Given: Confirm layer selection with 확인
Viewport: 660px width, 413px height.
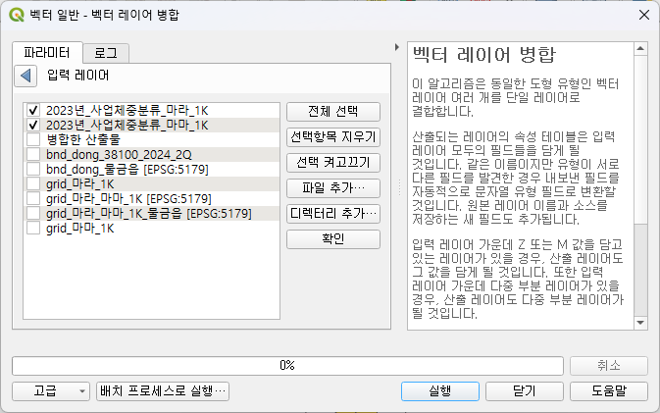Looking at the screenshot, I should point(333,239).
